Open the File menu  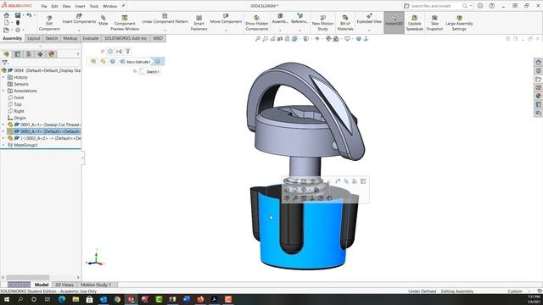click(x=44, y=6)
